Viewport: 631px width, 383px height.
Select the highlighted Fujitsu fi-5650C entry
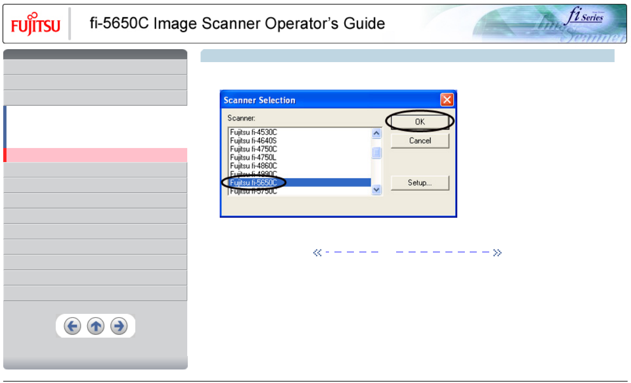[300, 183]
